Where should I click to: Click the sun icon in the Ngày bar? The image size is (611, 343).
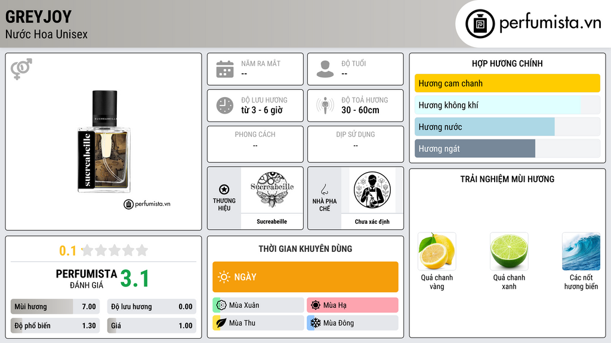click(224, 277)
